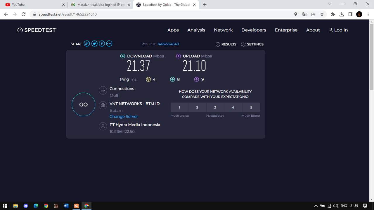Close the Masalah tidak bisa login tab
Viewport: 374px width, 210px height.
(129, 5)
